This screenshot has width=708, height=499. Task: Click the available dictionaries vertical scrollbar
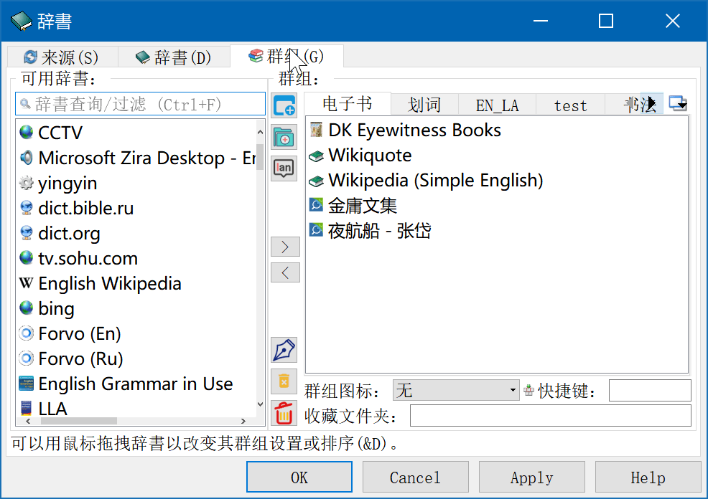tap(261, 272)
